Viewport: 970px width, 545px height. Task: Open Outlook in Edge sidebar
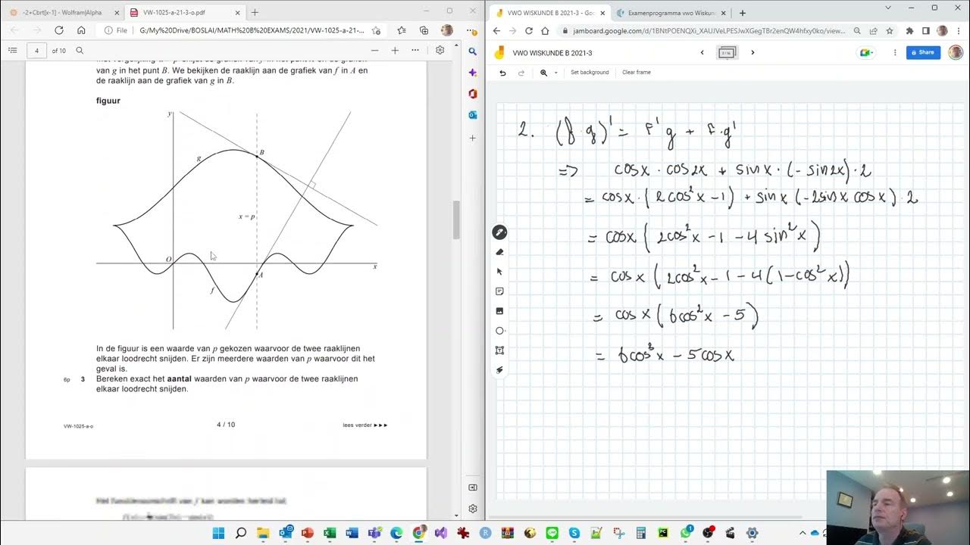(x=473, y=115)
